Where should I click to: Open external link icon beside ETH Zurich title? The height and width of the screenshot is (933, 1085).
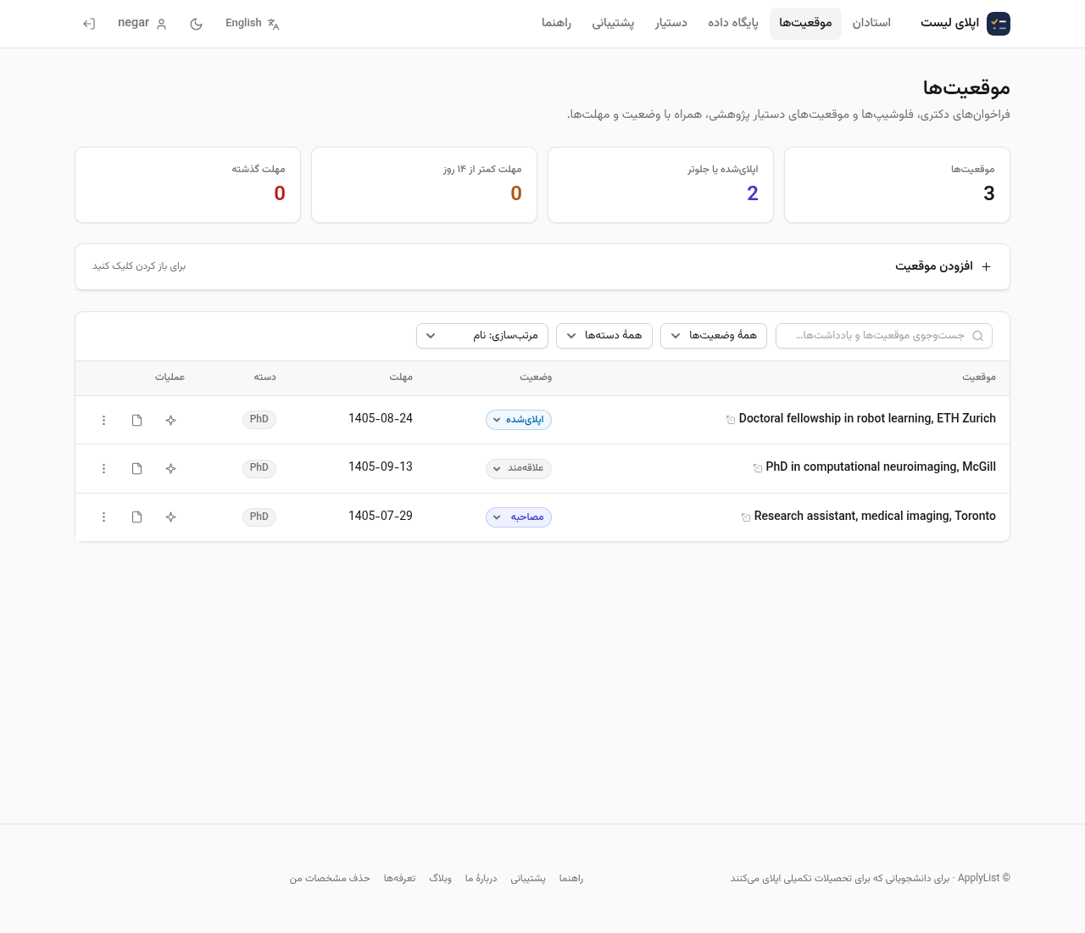(731, 420)
